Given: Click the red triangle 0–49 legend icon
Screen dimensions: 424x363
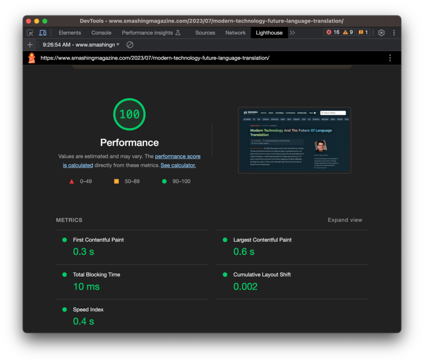Looking at the screenshot, I should pyautogui.click(x=72, y=181).
